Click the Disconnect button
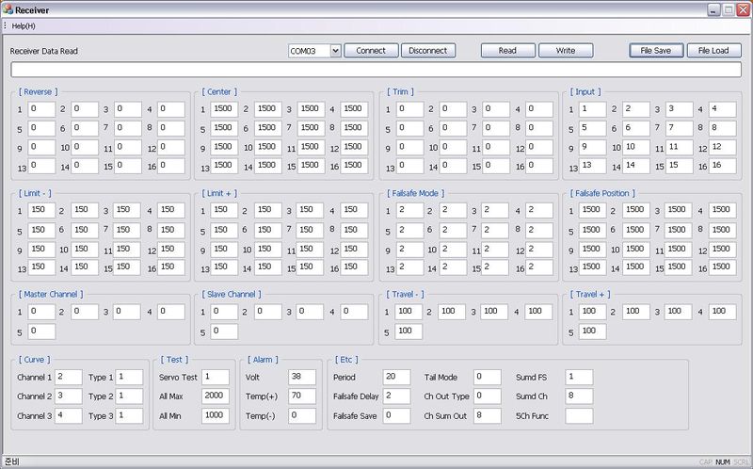The height and width of the screenshot is (469, 753). pyautogui.click(x=427, y=51)
